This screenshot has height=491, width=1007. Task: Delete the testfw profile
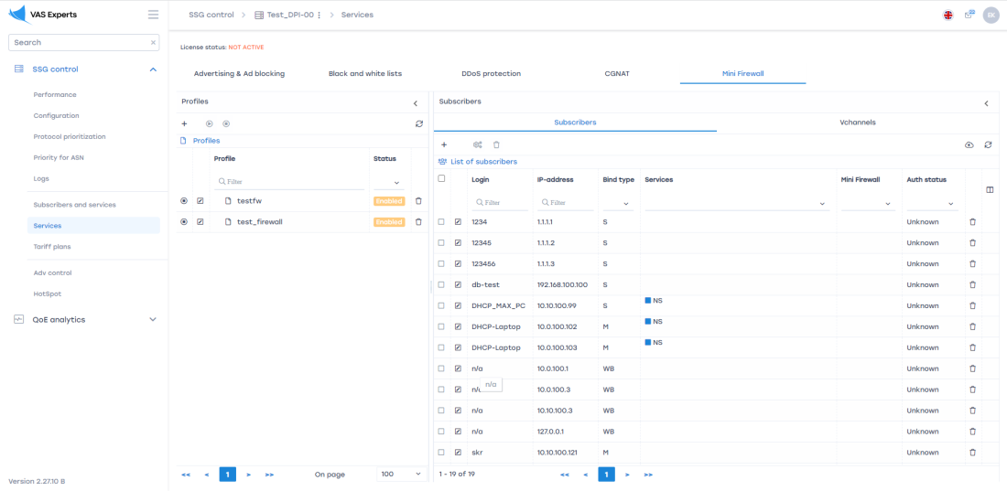tap(418, 200)
